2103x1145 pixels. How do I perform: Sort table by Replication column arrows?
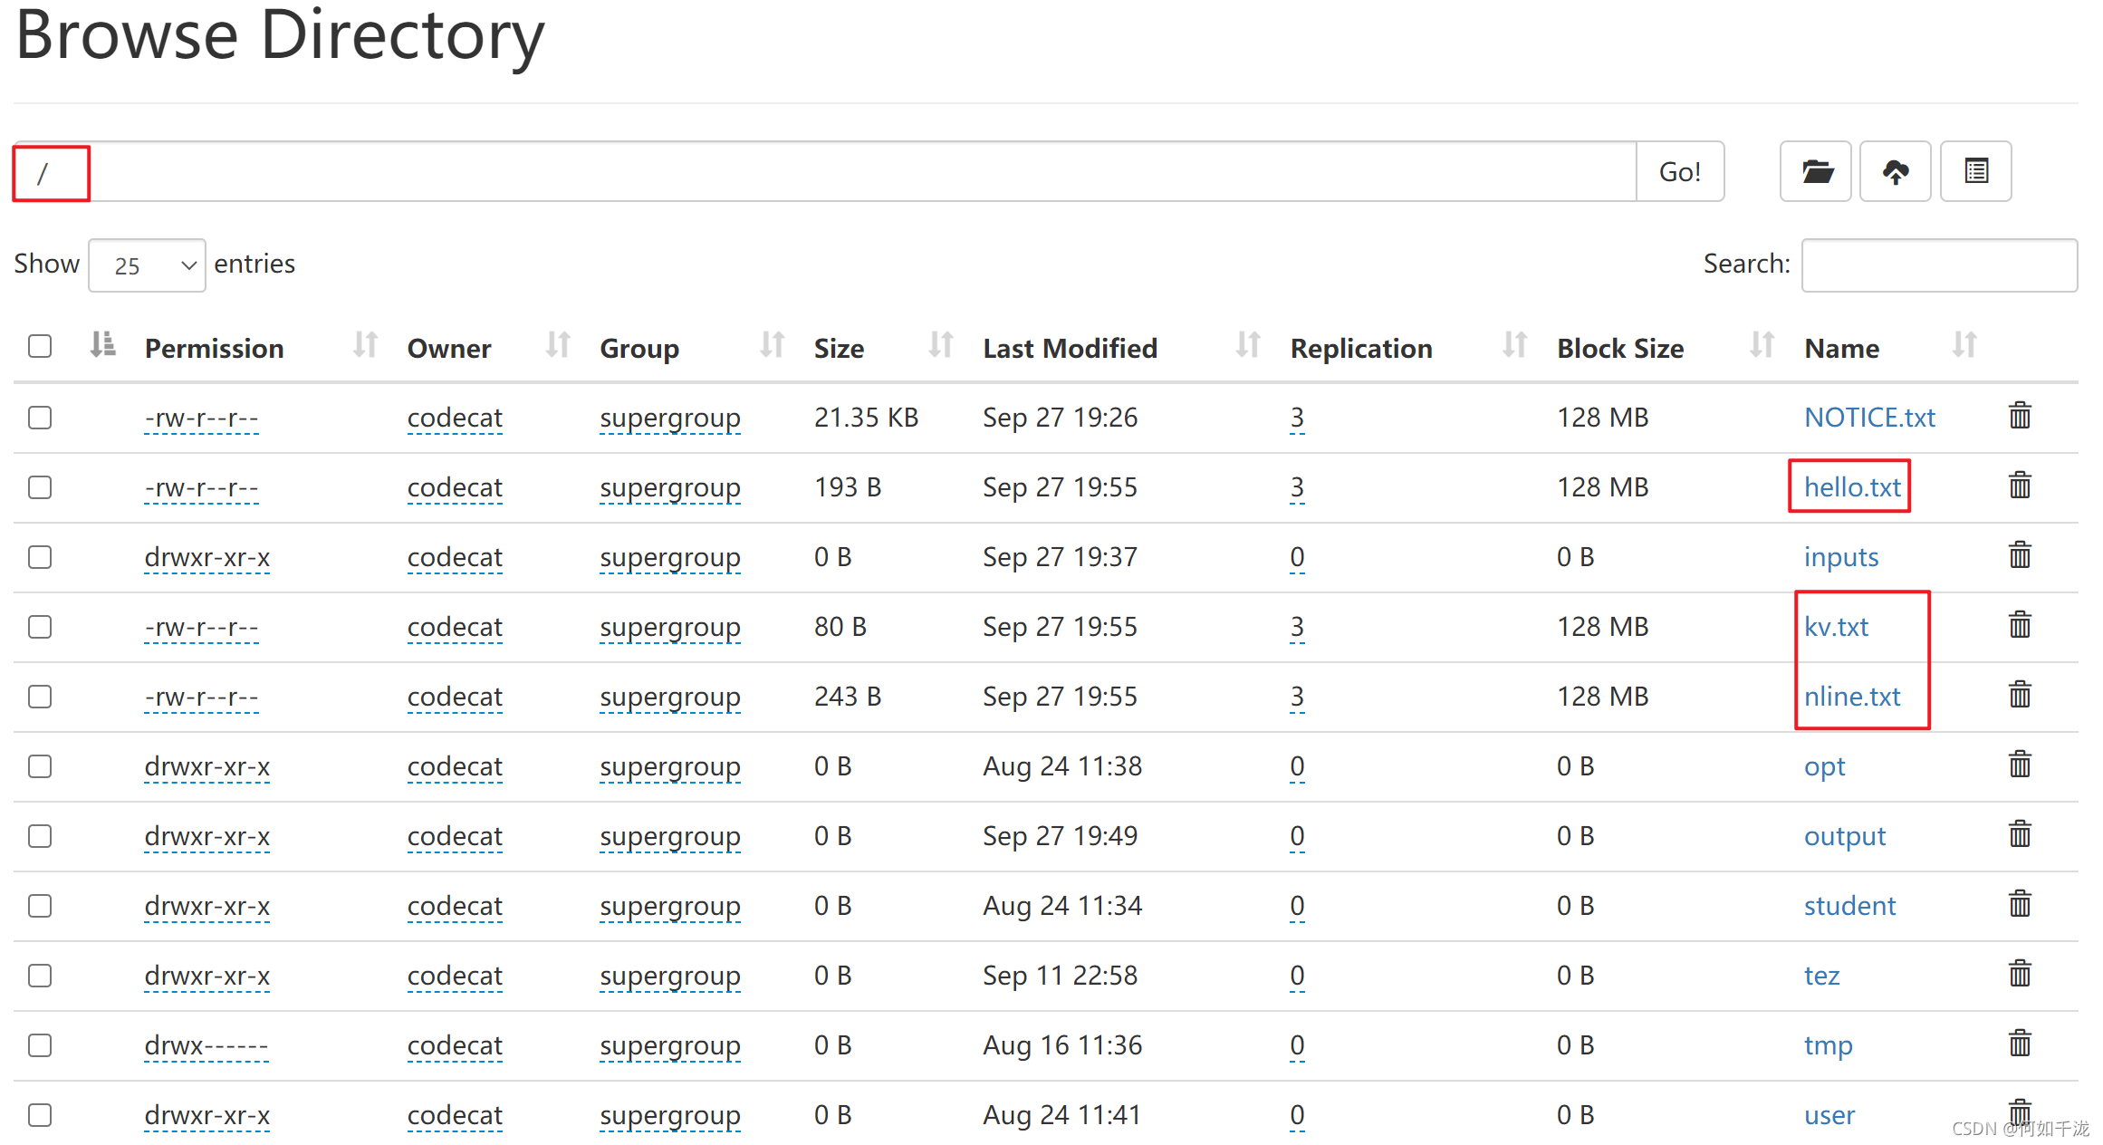point(1514,345)
